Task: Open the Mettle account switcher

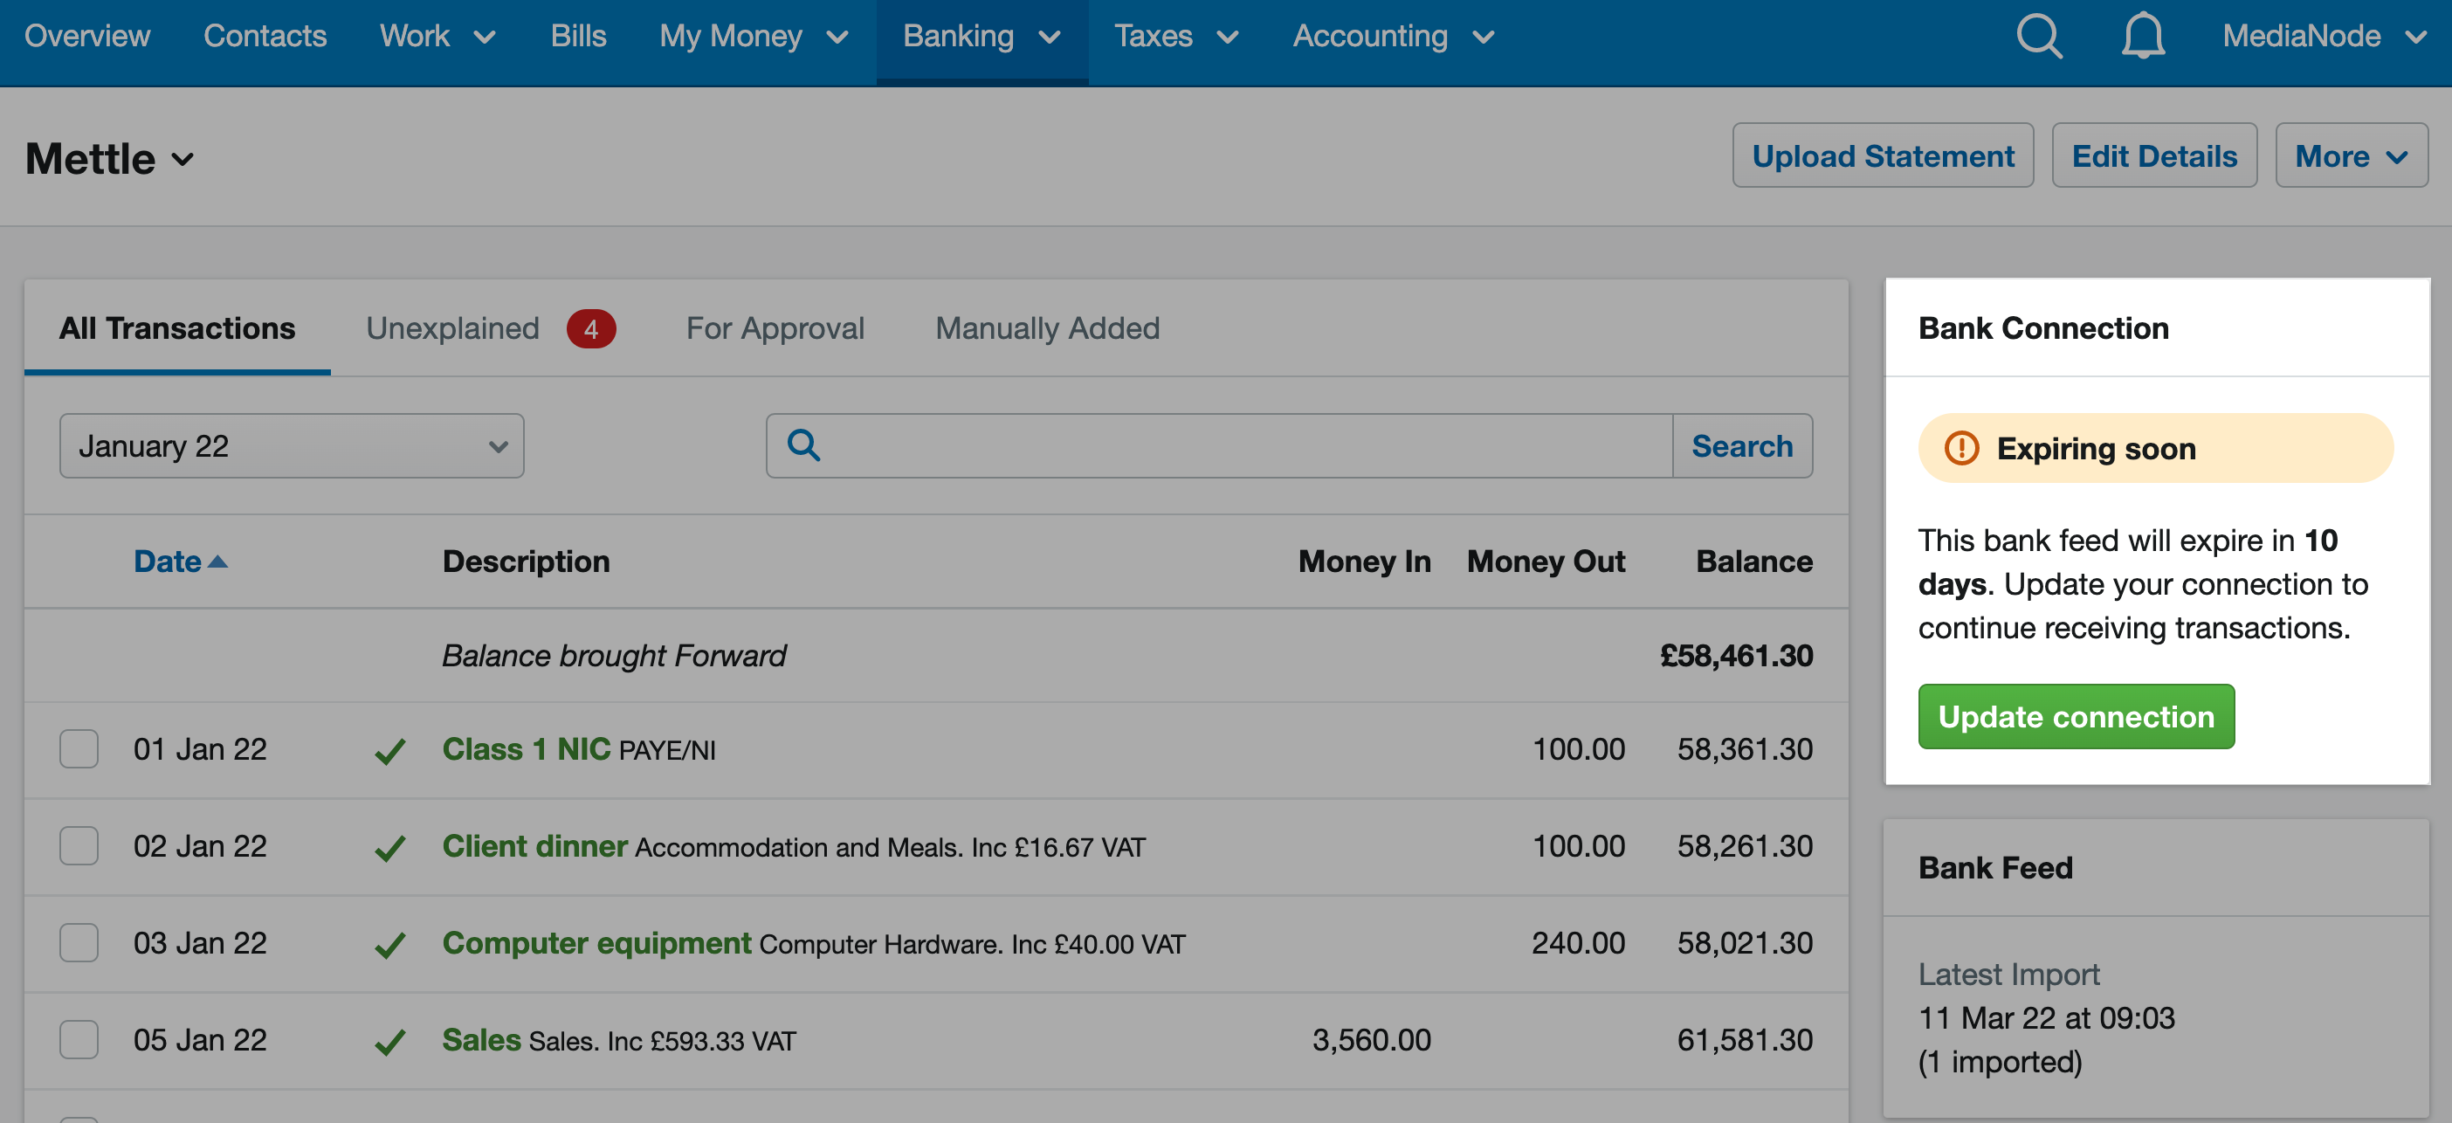Action: click(109, 158)
